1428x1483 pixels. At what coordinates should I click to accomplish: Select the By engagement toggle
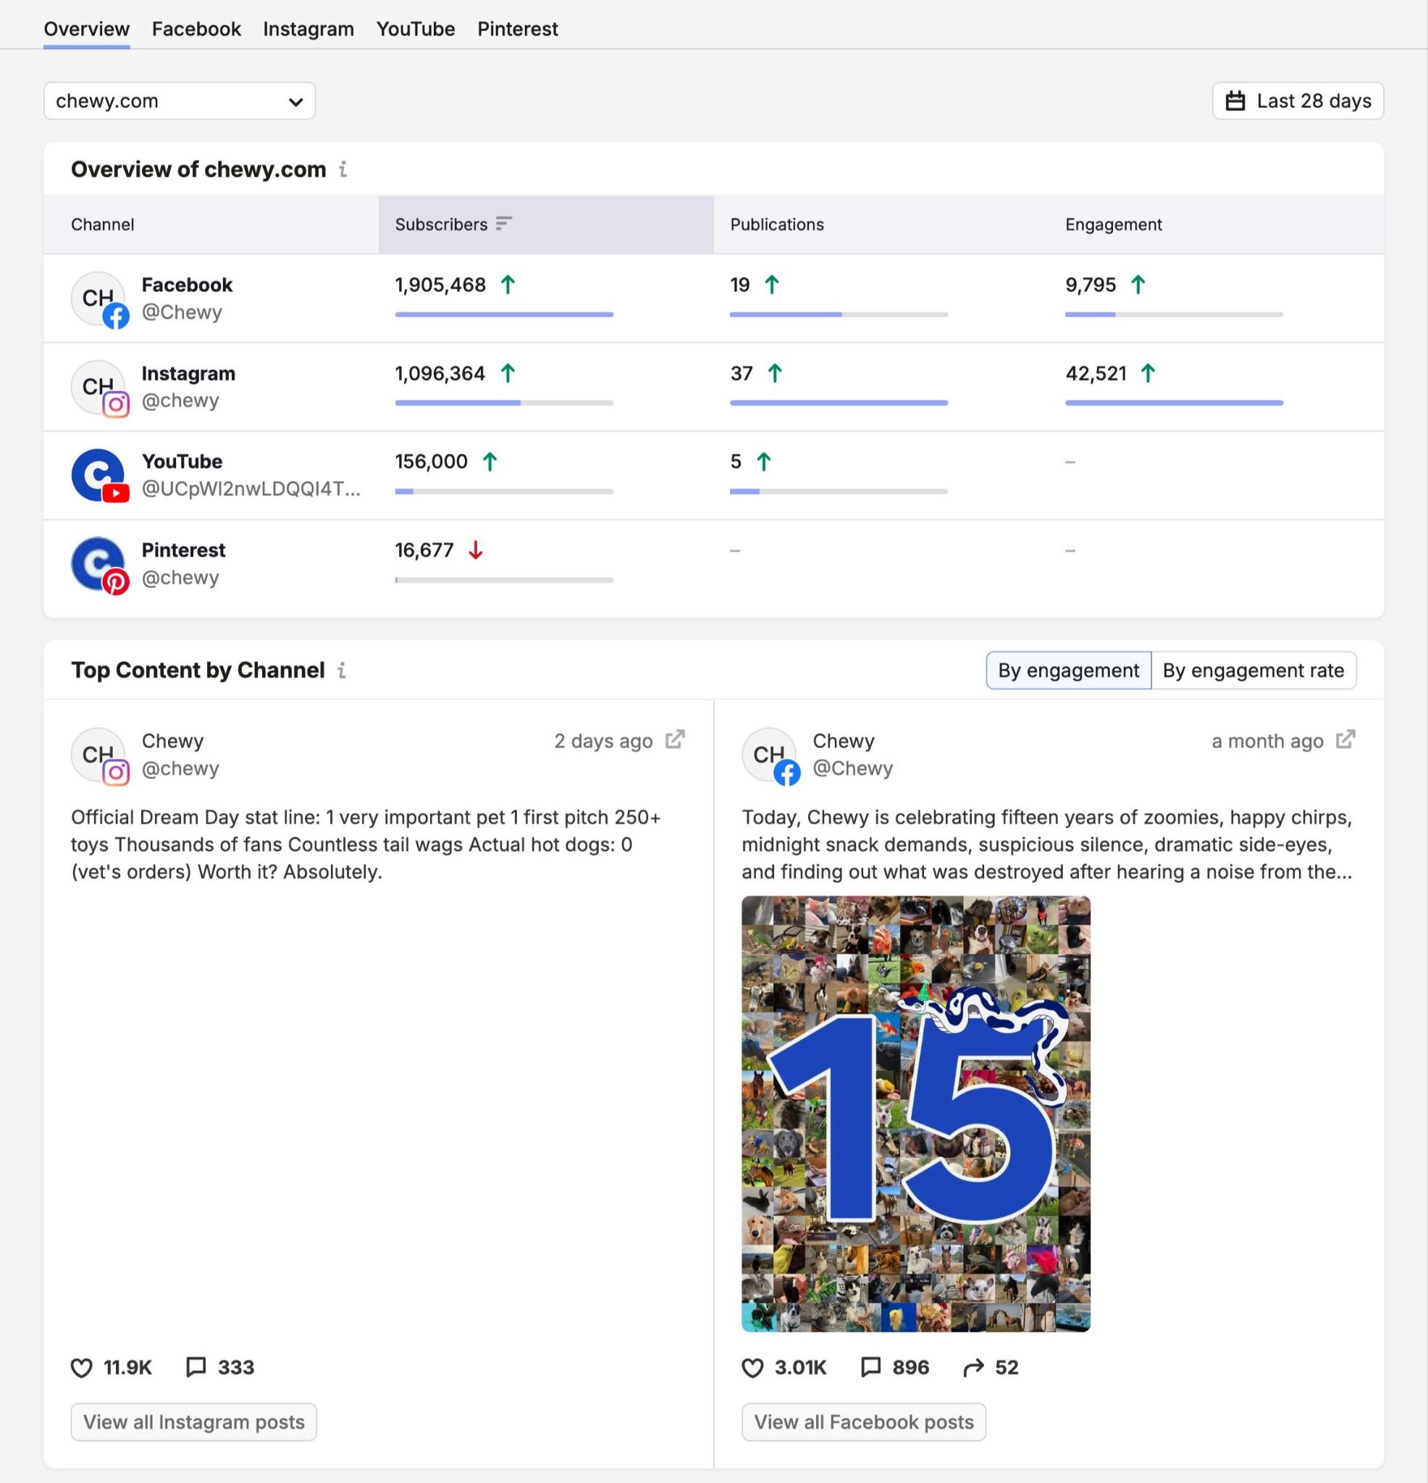coord(1069,671)
